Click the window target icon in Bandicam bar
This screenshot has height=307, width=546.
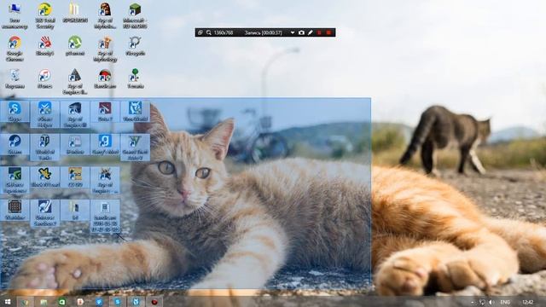pos(200,32)
